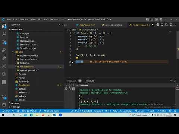Open index.css file

[23, 92]
